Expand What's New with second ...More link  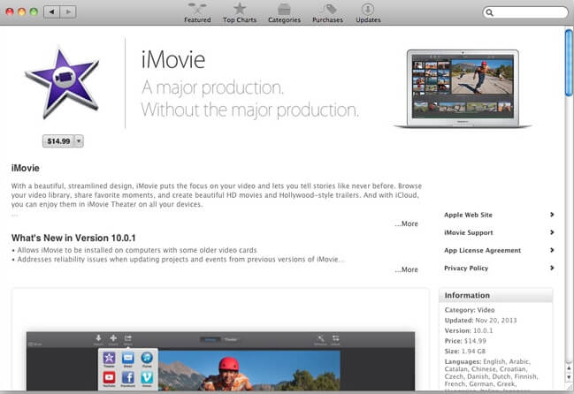pos(406,269)
